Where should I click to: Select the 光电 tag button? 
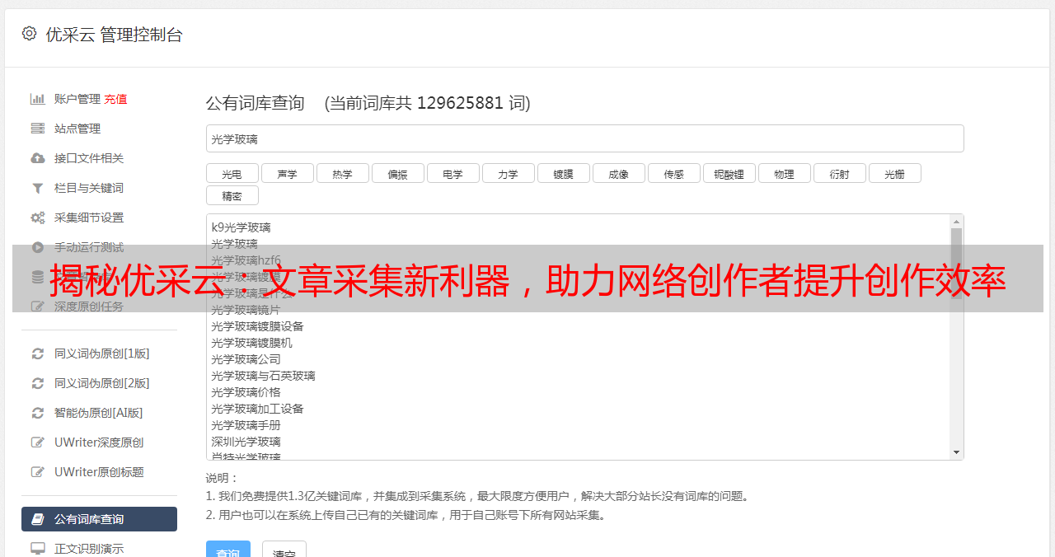(232, 173)
